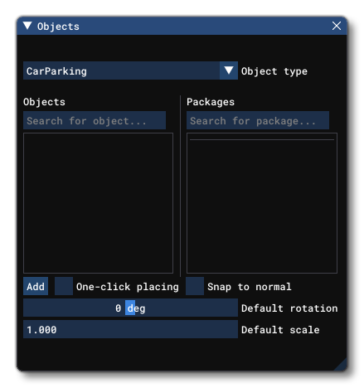This screenshot has height=388, width=364.
Task: Click the Object type label
Action: [274, 71]
